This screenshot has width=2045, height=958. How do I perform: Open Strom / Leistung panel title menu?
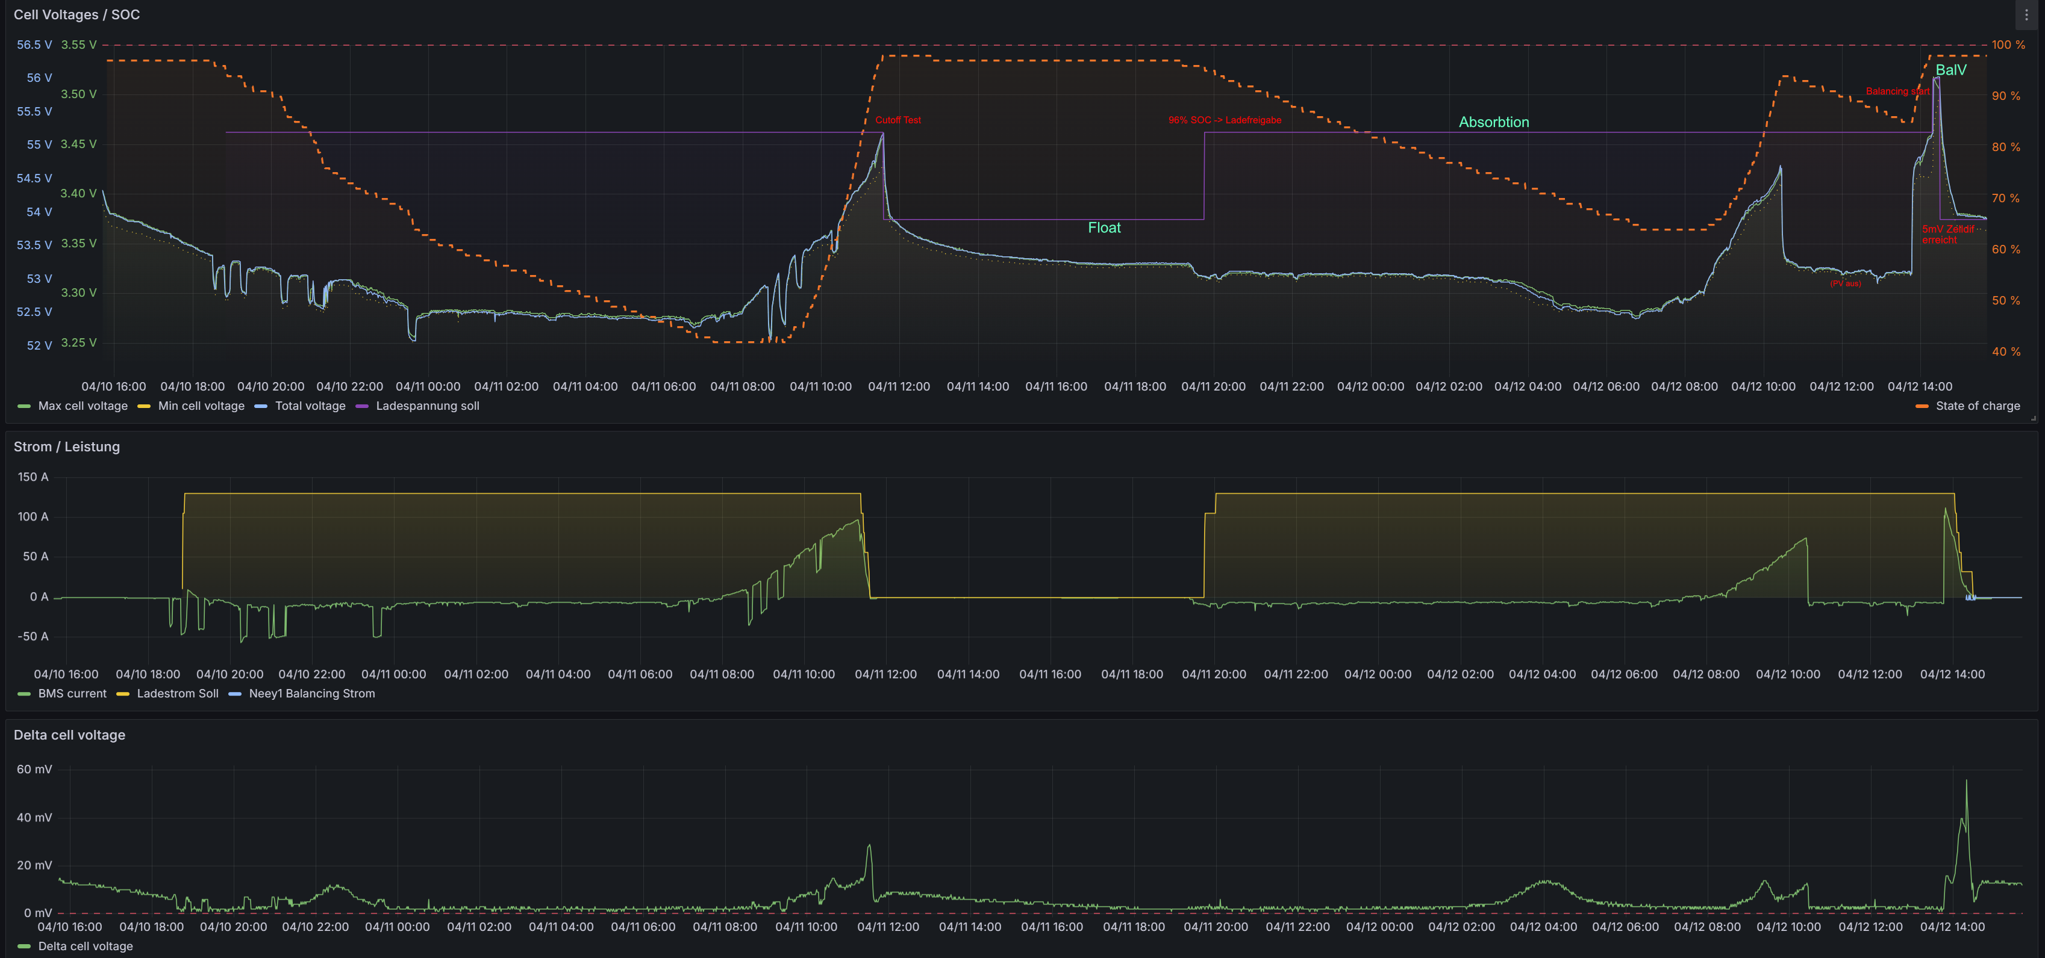67,447
